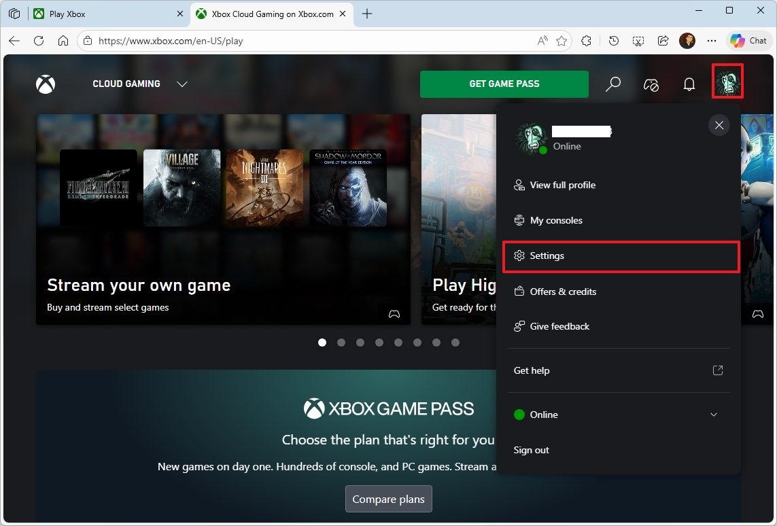Click Compare plans button
The height and width of the screenshot is (526, 777).
pos(389,499)
